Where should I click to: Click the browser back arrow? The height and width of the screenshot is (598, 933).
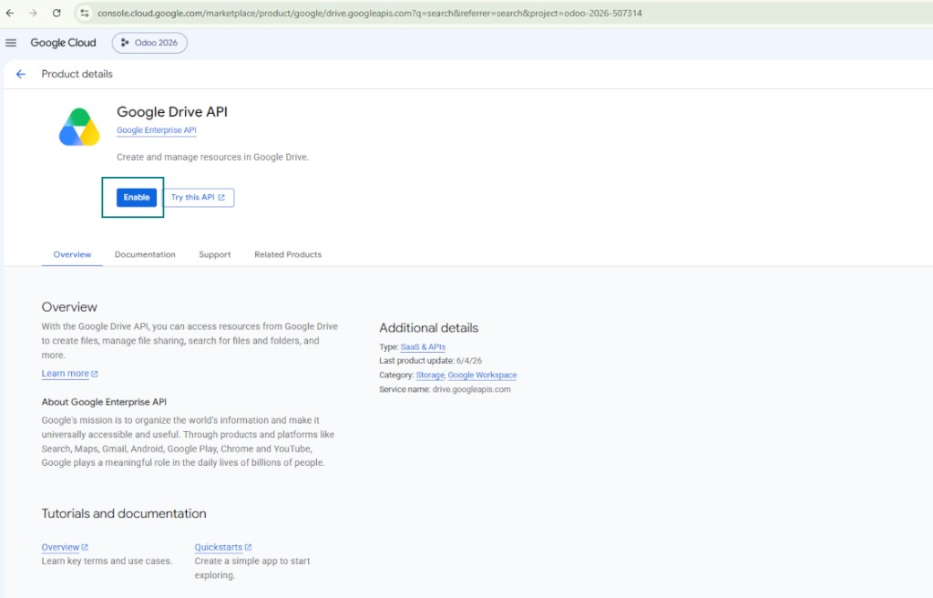10,13
